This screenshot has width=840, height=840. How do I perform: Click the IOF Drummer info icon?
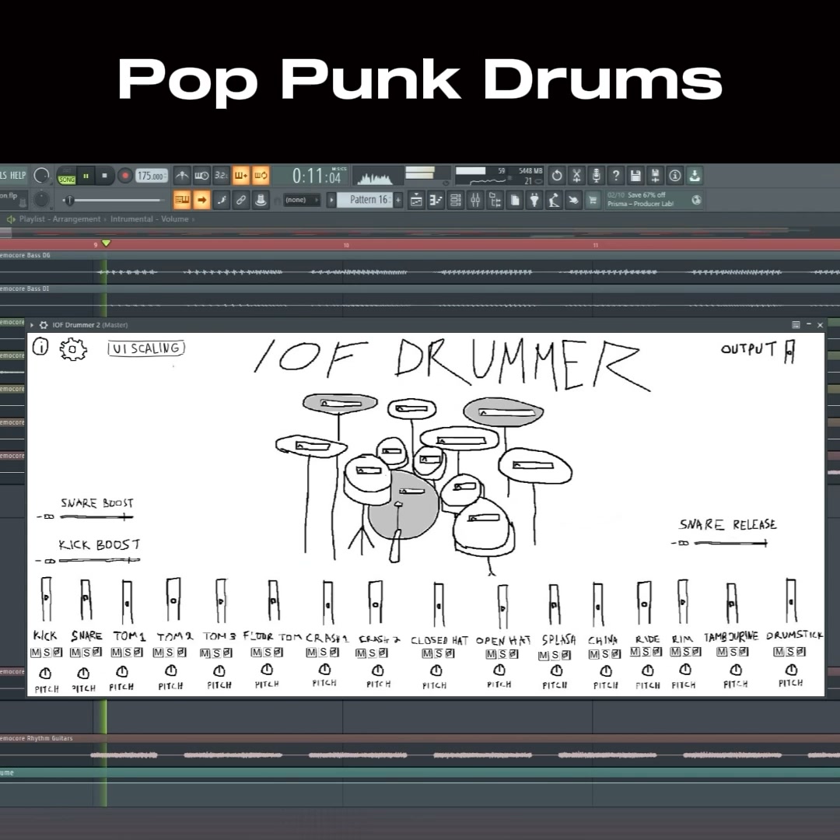coord(40,347)
